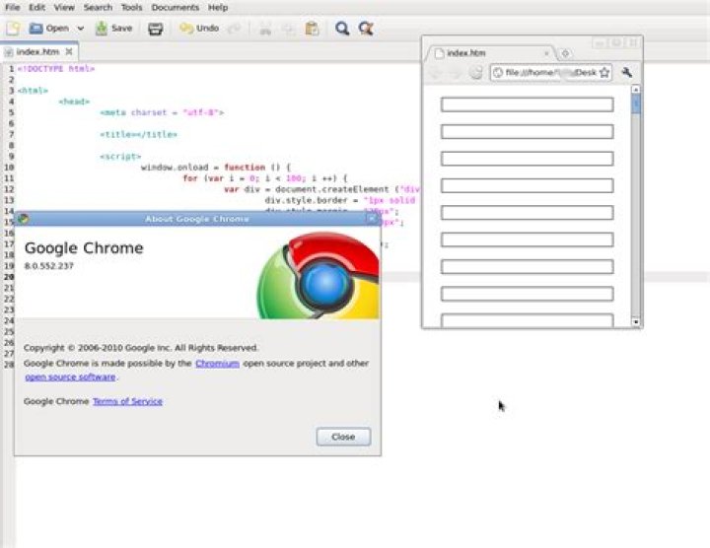Click the New document icon in gedit toolbar
The width and height of the screenshot is (710, 548).
[x=13, y=28]
